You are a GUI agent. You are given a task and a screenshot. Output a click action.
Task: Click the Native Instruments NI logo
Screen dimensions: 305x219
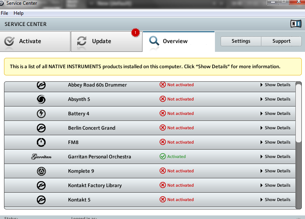pos(296,24)
